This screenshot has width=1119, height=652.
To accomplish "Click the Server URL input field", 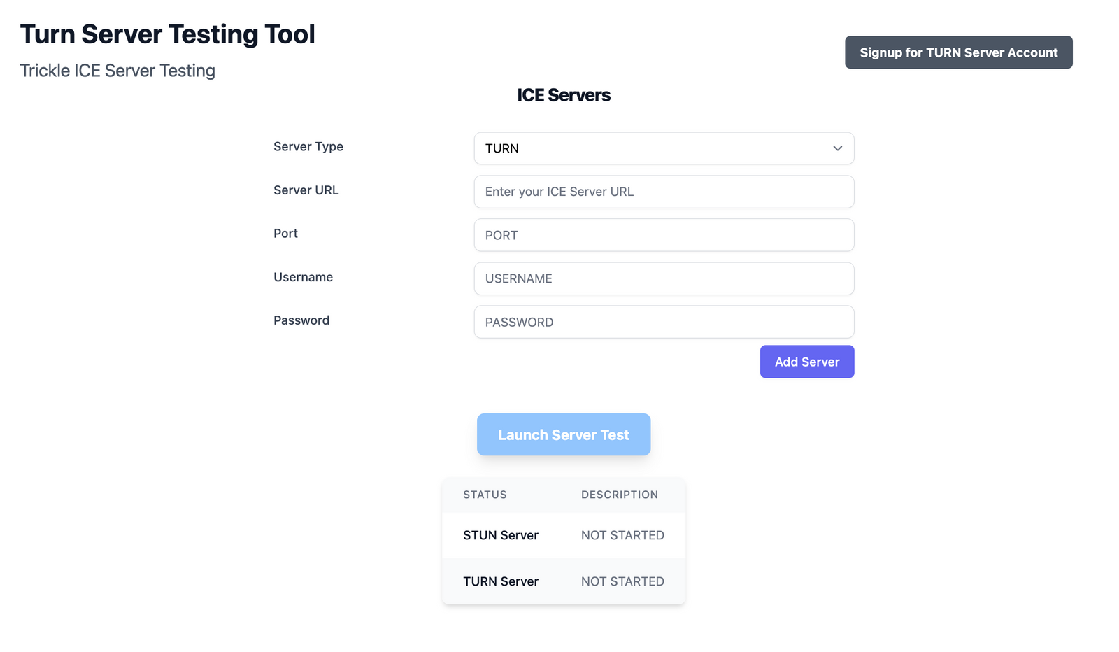I will [664, 192].
